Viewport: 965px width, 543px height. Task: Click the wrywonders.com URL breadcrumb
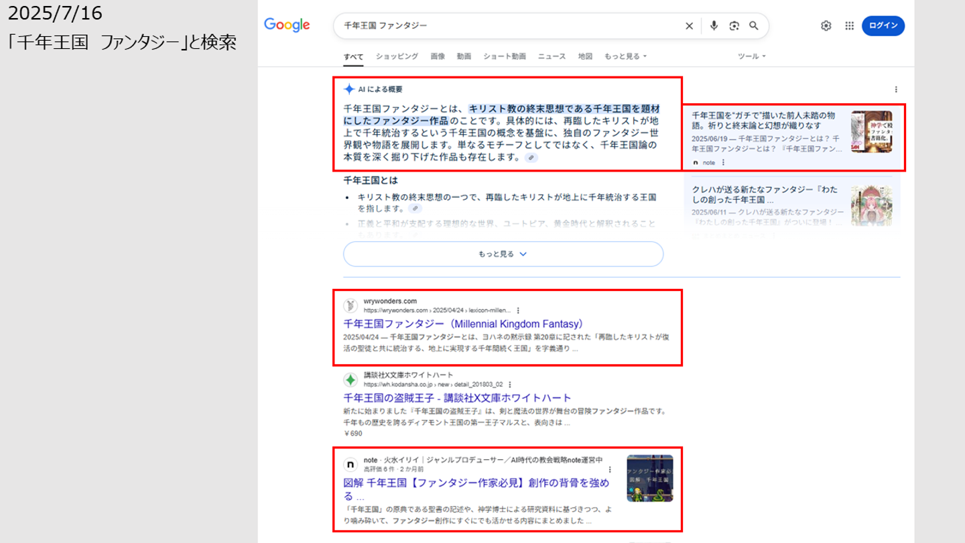pos(437,310)
